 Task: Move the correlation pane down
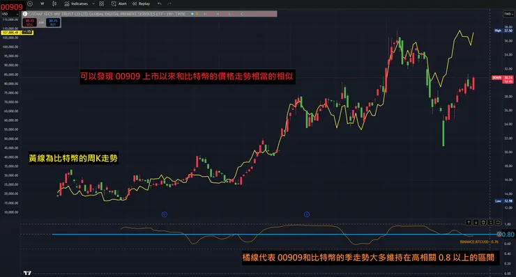476,223
